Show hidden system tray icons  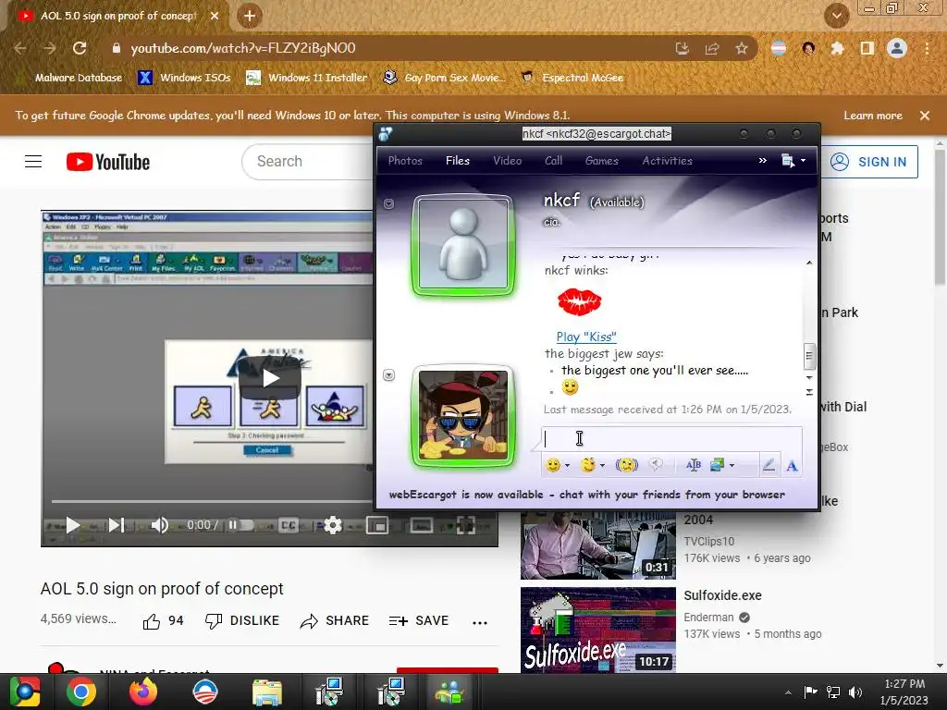(788, 692)
